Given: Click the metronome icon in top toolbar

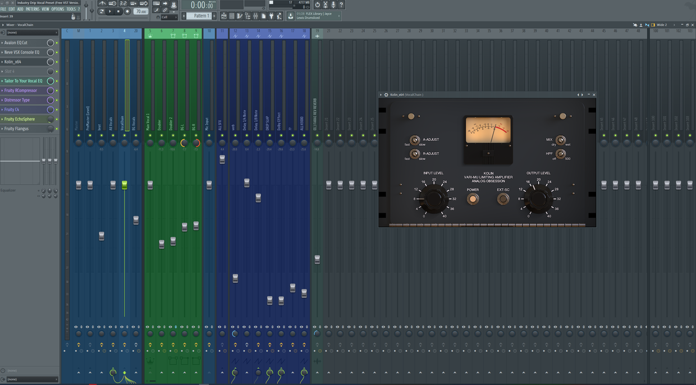Looking at the screenshot, I should click(103, 4).
